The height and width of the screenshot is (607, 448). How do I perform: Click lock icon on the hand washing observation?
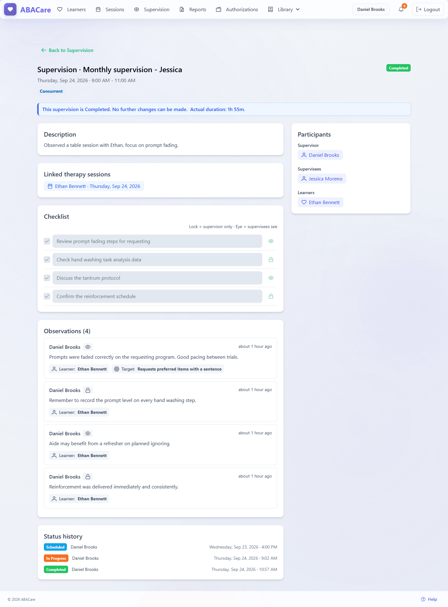click(x=88, y=390)
